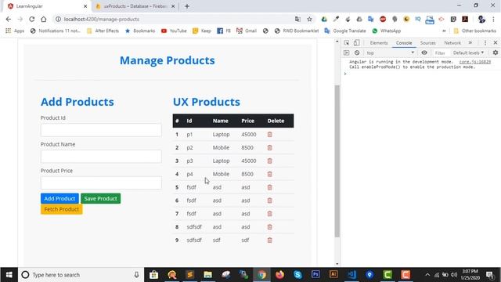Image resolution: width=501 pixels, height=282 pixels.
Task: Focus the Product Id input
Action: [x=101, y=130]
